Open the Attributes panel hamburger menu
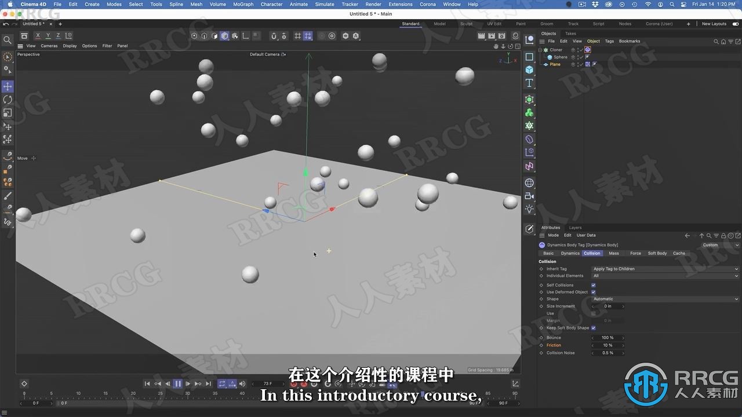742x417 pixels. click(x=543, y=235)
